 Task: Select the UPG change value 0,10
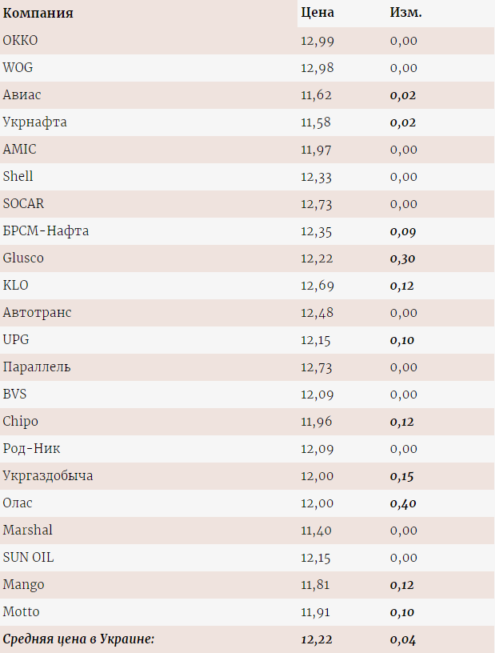click(401, 340)
